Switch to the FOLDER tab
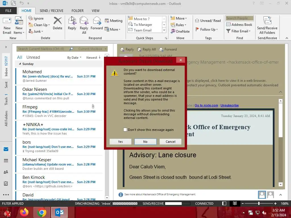The width and height of the screenshot is (291, 218). click(x=78, y=11)
